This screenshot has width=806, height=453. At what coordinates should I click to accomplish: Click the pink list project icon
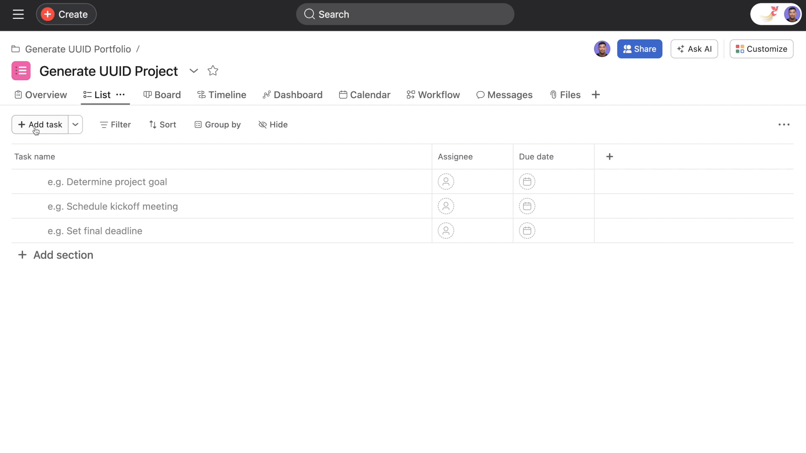21,71
